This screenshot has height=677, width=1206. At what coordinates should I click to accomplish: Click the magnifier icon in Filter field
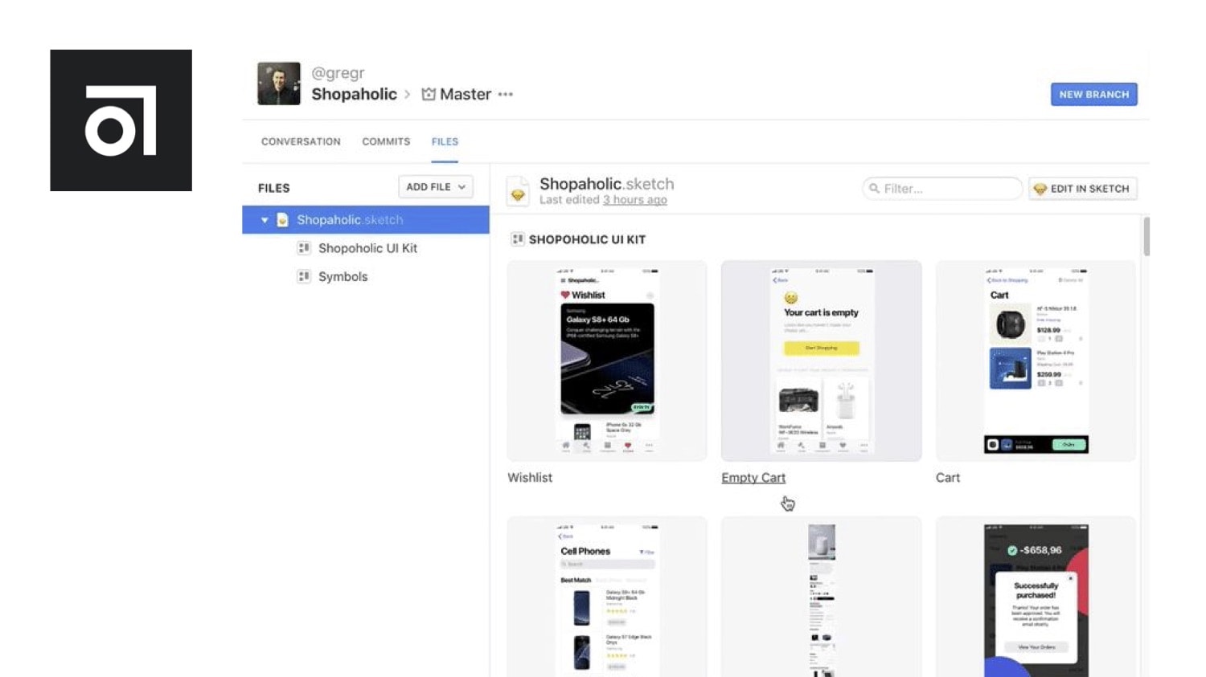pos(874,189)
